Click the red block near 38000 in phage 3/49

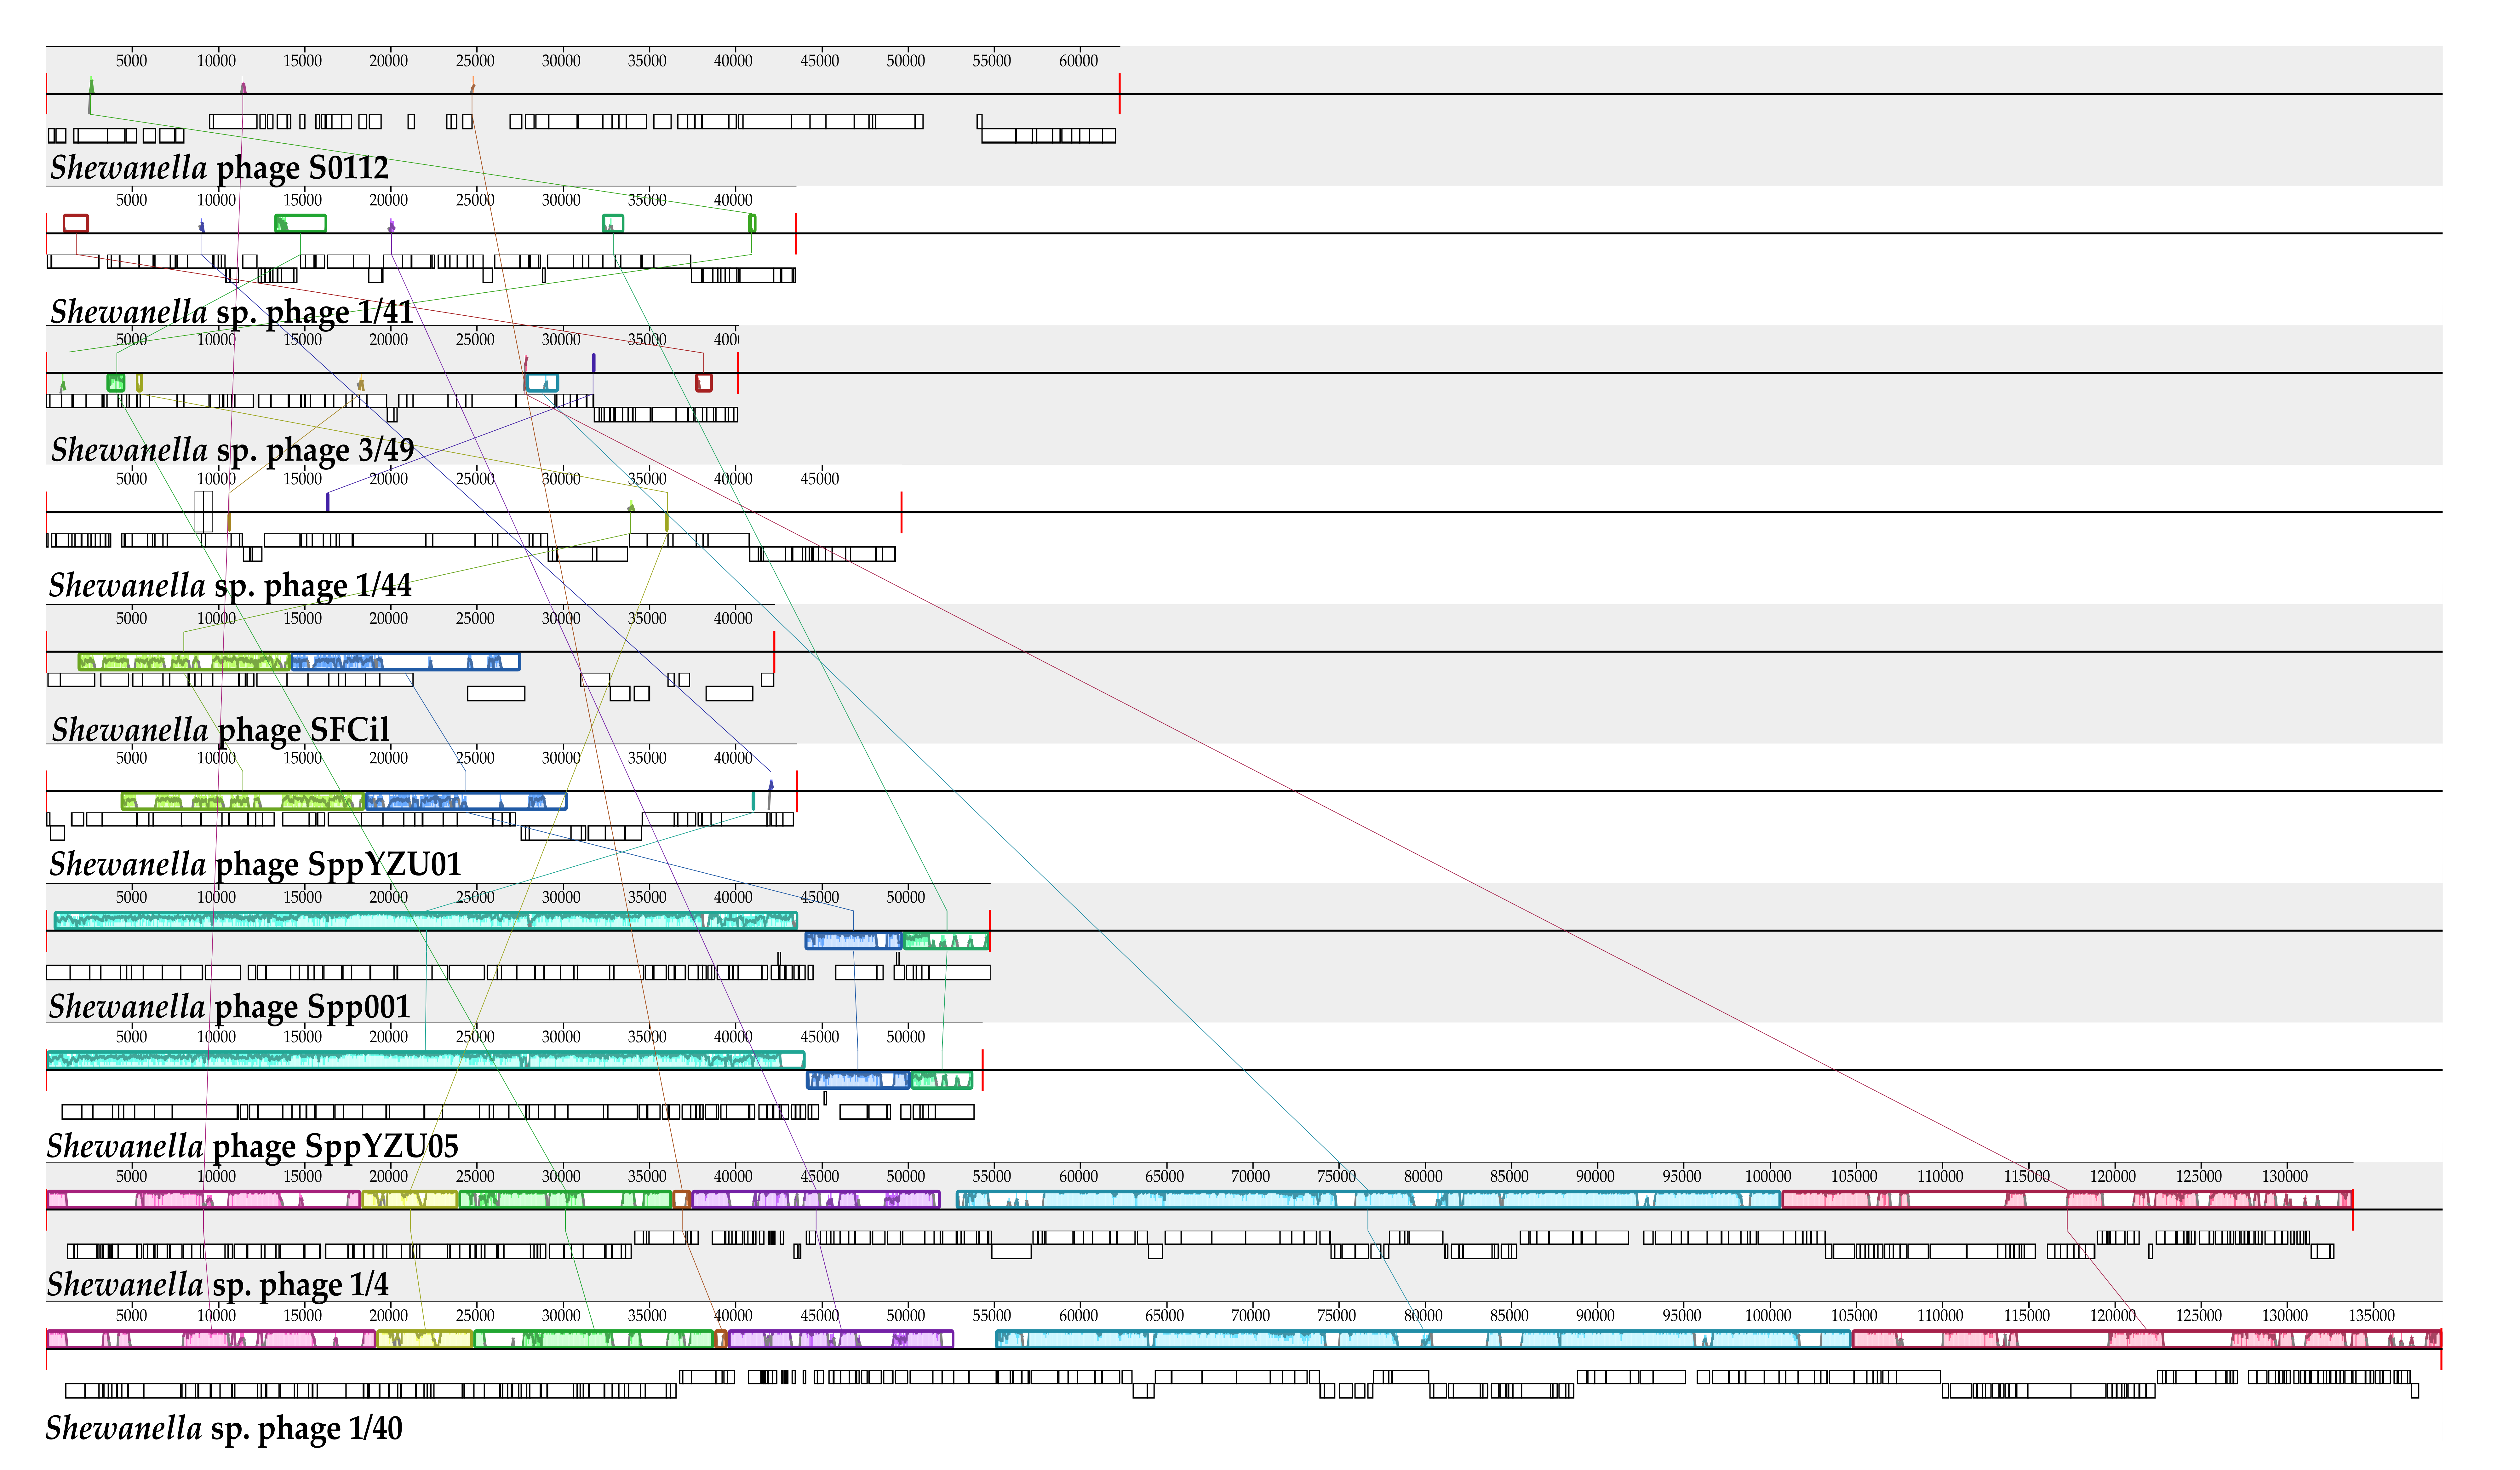tap(704, 383)
